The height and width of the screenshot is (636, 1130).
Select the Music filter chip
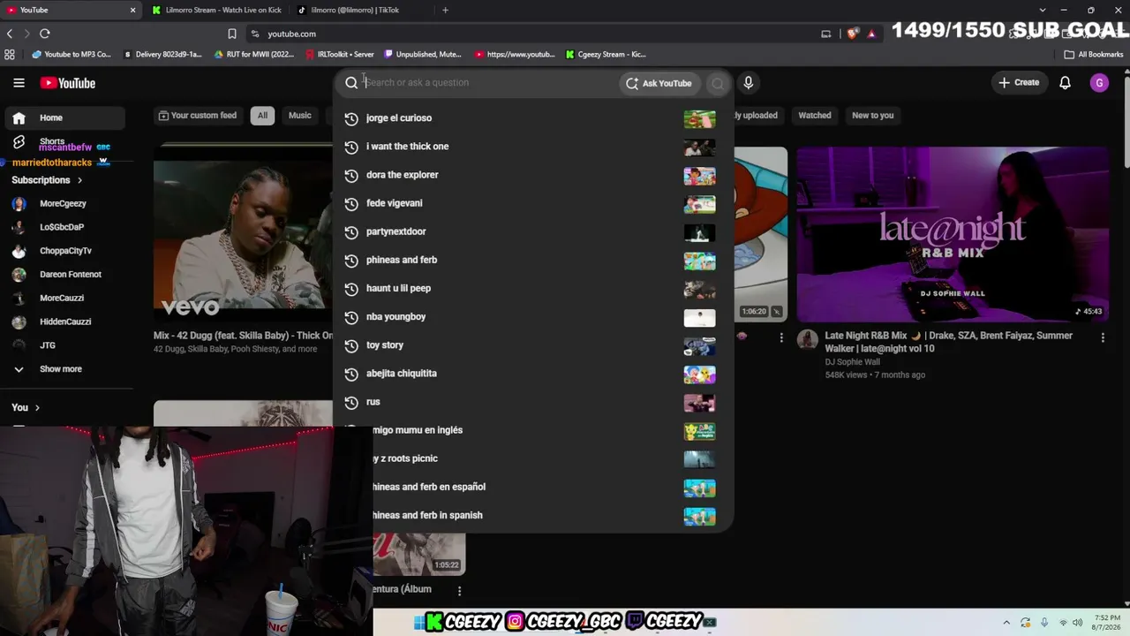point(300,116)
